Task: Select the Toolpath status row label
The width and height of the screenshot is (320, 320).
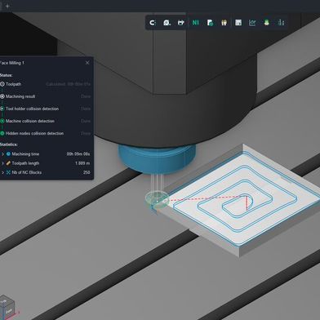Action: coord(13,84)
